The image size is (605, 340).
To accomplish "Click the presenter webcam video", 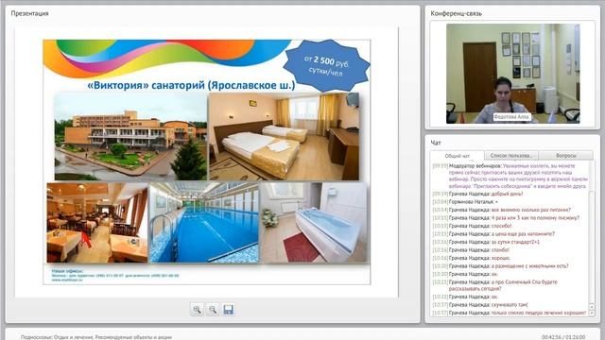I will [x=512, y=74].
